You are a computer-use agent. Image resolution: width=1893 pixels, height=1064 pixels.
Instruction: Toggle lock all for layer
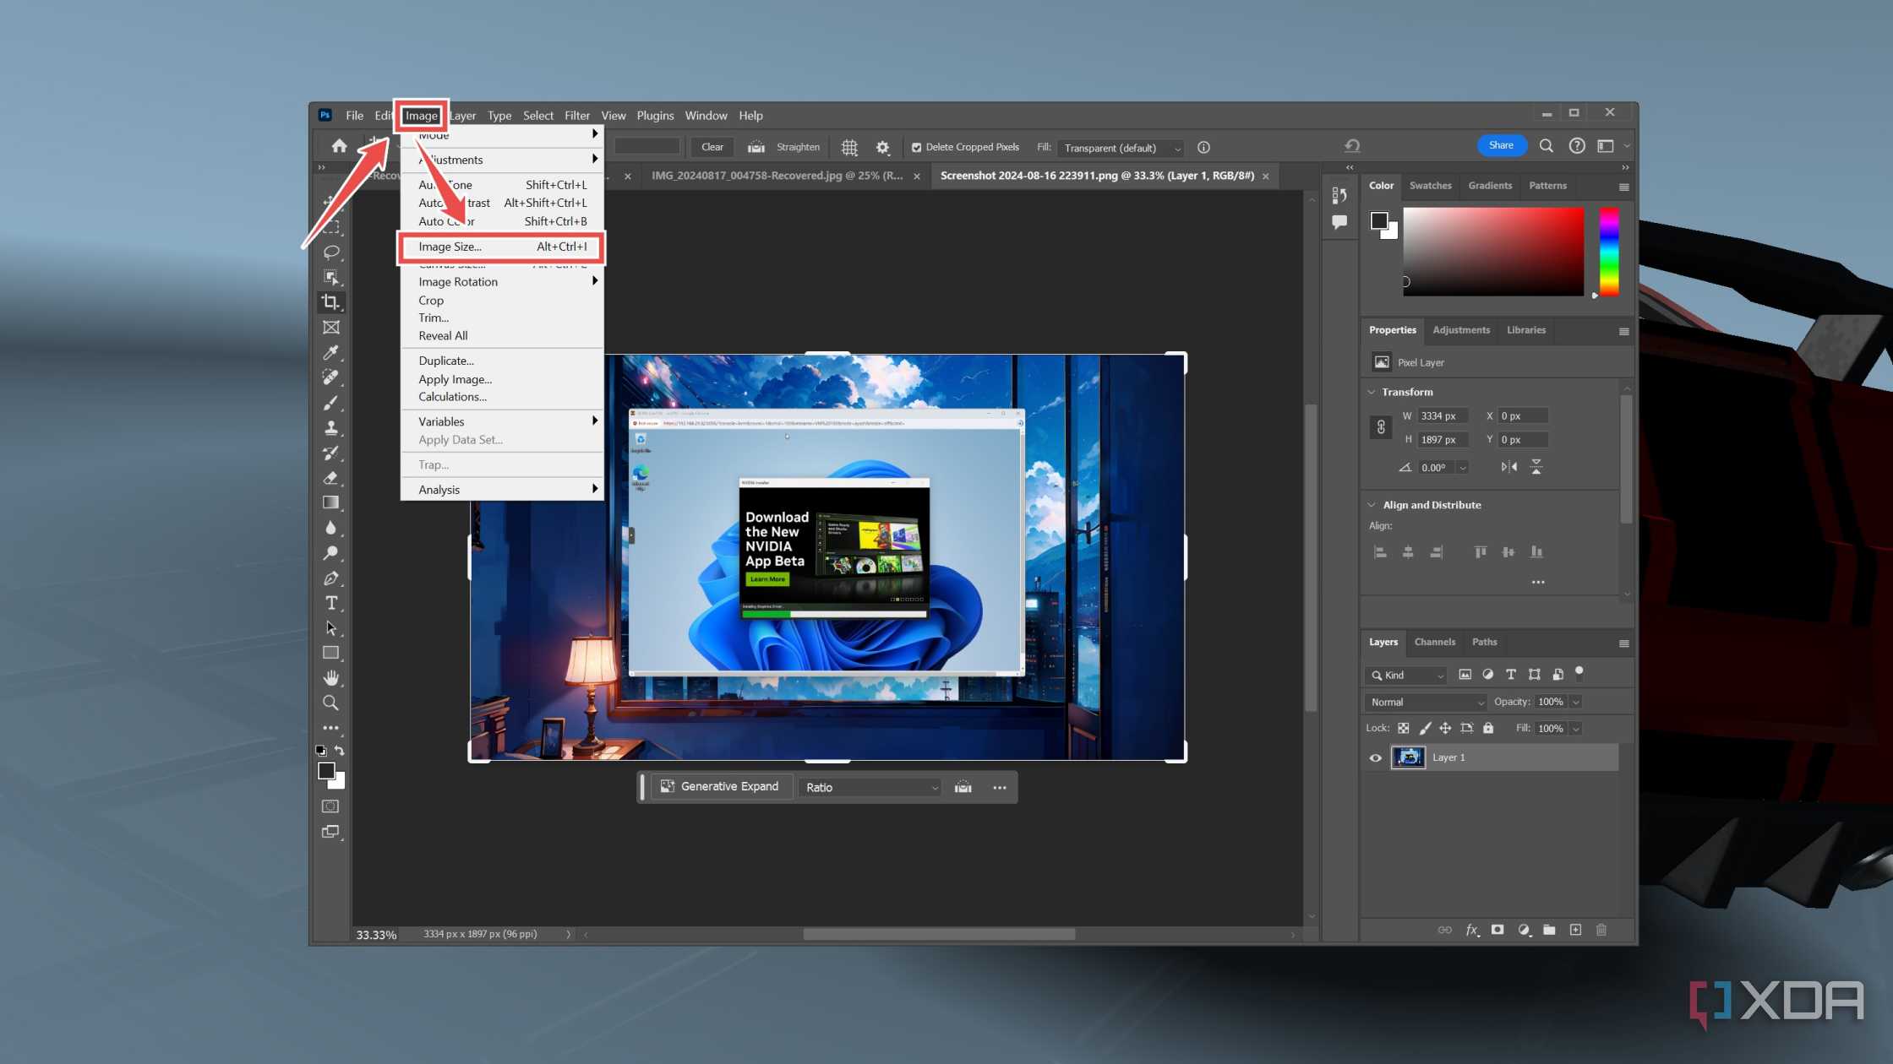coord(1488,728)
